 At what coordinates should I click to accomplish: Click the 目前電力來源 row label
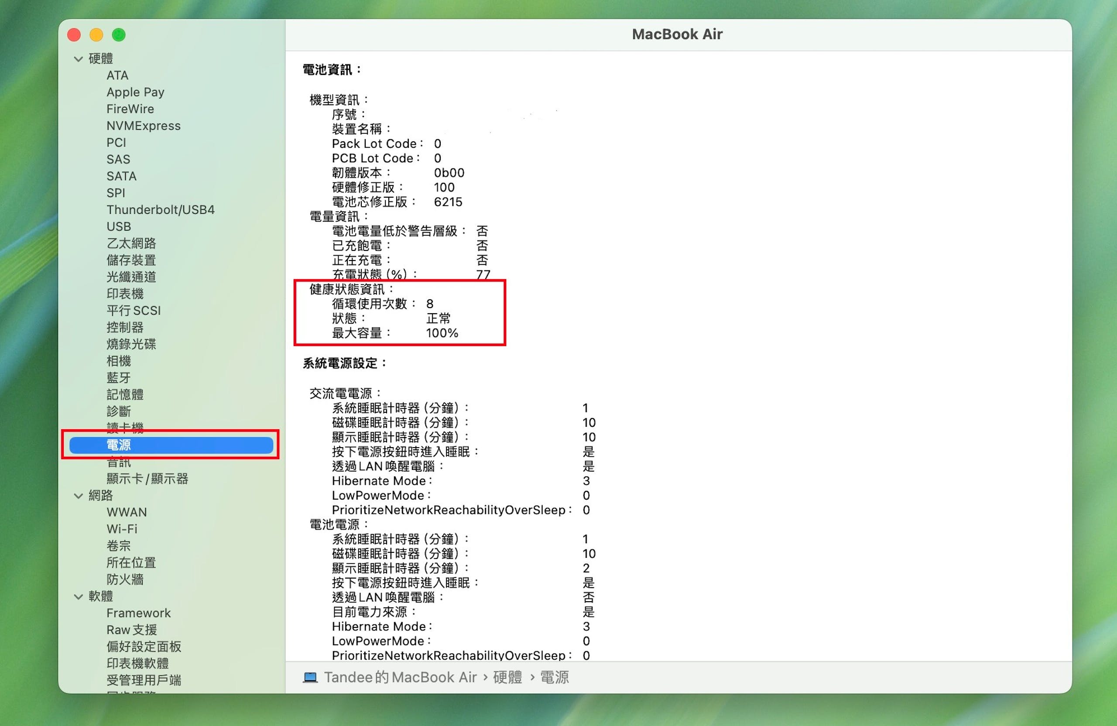(x=374, y=612)
